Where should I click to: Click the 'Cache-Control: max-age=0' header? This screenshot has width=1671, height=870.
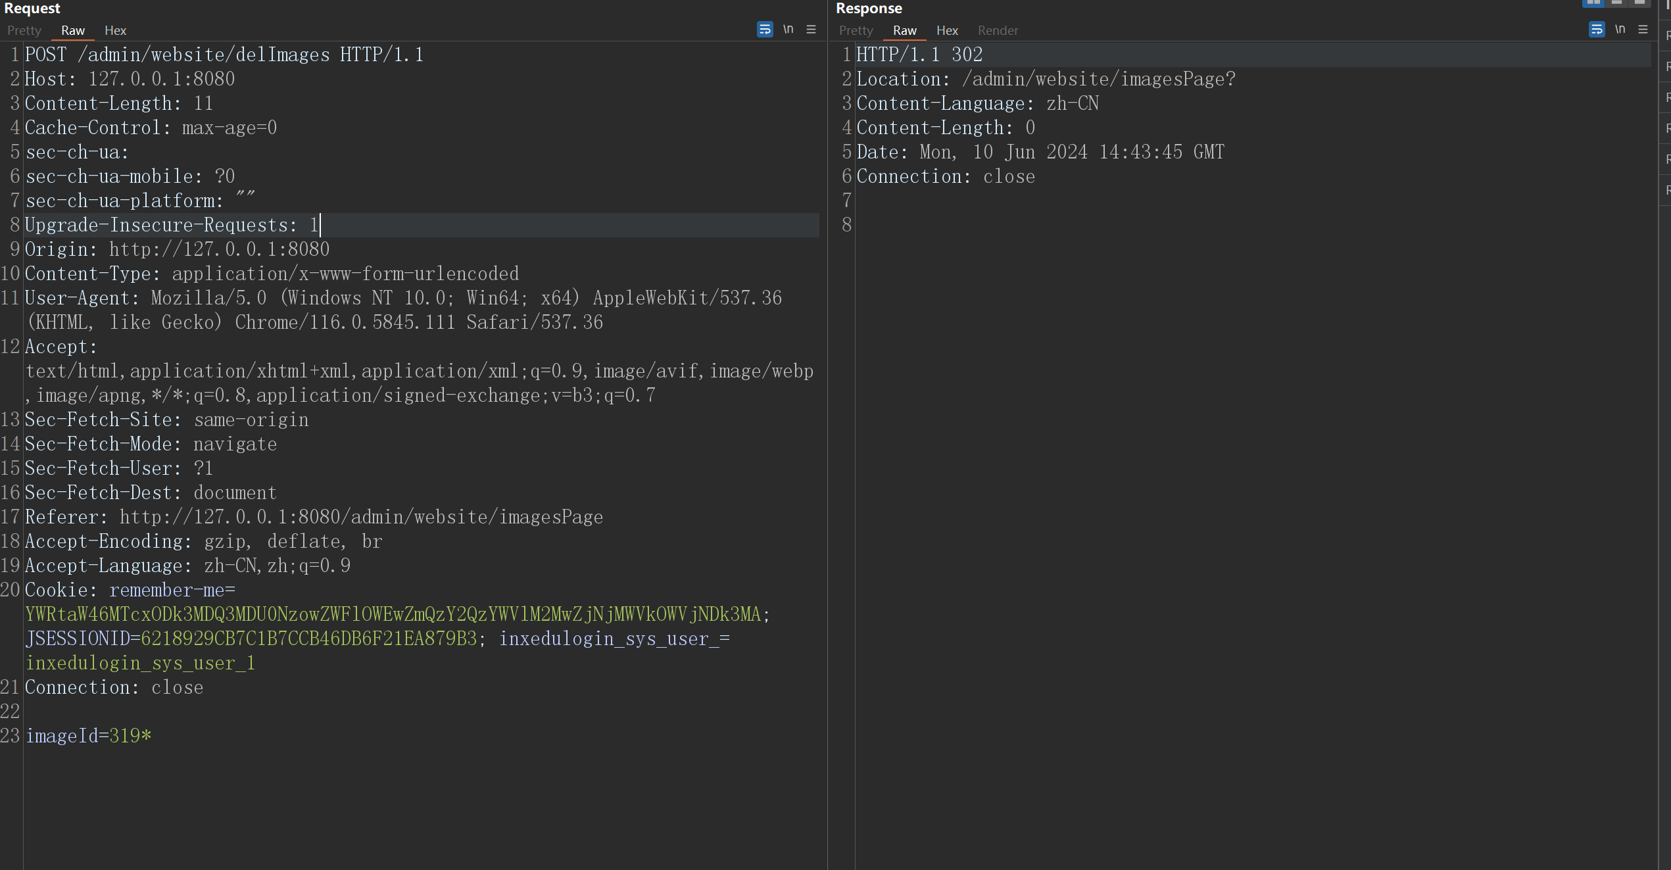pos(151,128)
